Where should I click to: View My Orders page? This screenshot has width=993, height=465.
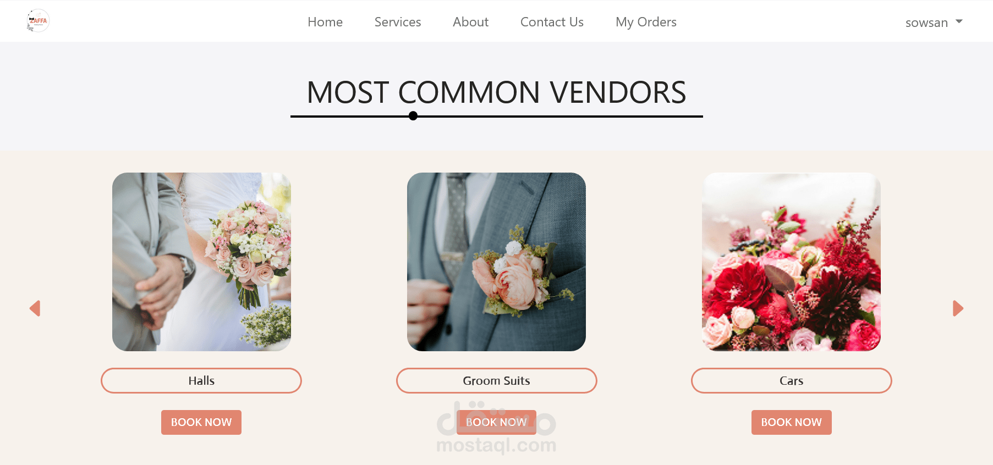pyautogui.click(x=646, y=22)
